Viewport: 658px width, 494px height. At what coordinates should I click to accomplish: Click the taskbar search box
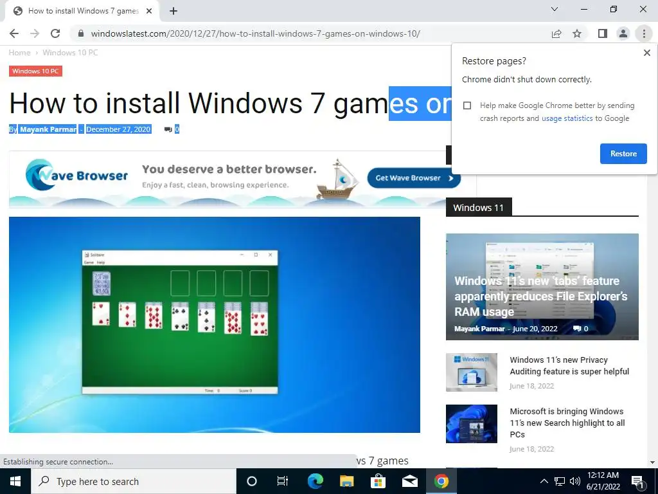(x=134, y=481)
